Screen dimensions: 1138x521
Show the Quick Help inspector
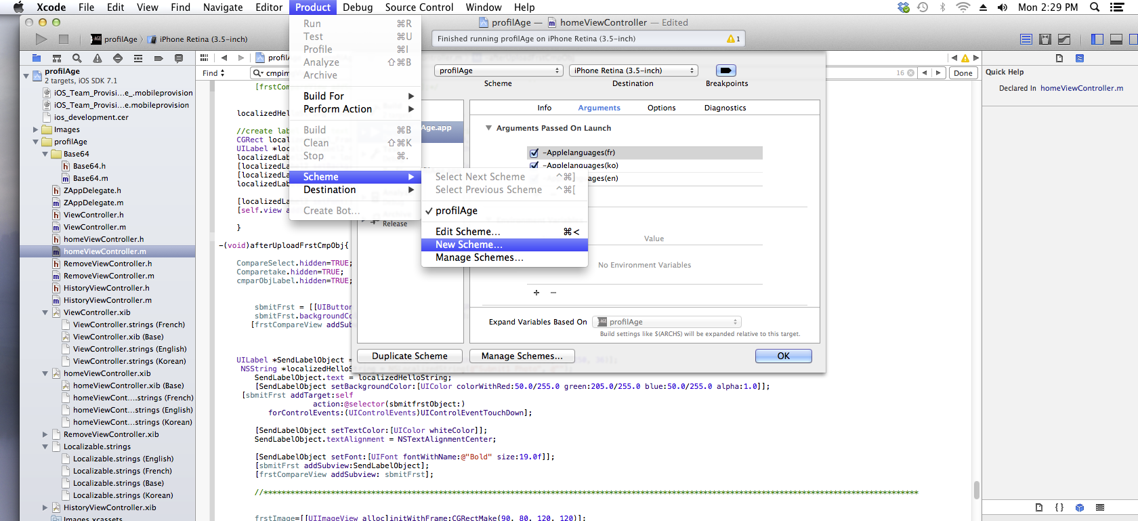(1080, 58)
